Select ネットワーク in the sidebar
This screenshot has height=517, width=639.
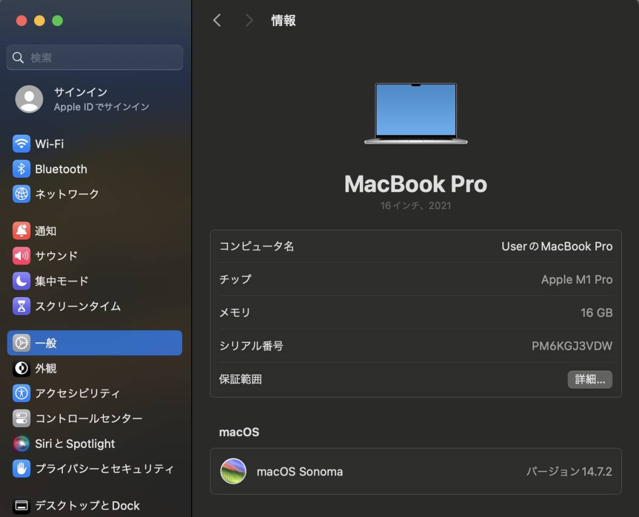coord(94,194)
